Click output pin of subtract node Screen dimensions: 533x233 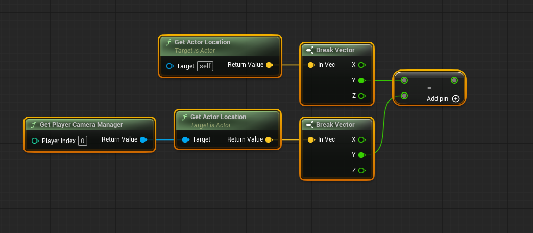[454, 80]
